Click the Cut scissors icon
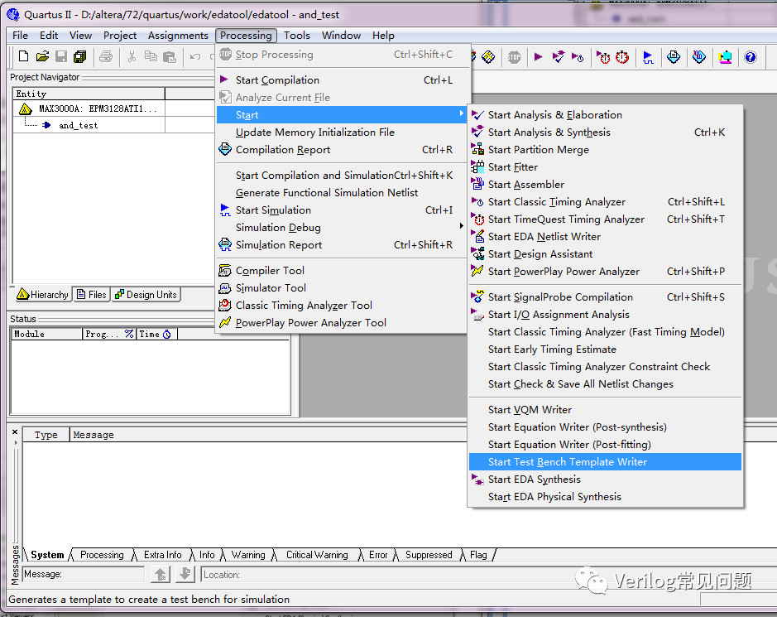The width and height of the screenshot is (777, 617). click(x=132, y=56)
